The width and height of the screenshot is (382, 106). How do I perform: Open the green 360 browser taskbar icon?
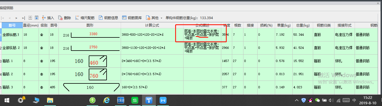click(93, 100)
